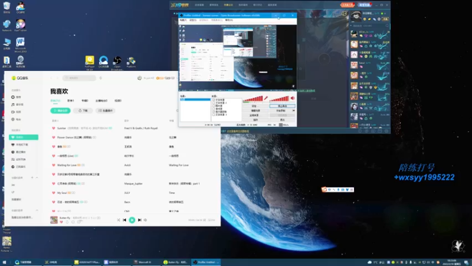Click the batch operation button in QQ Music
The width and height of the screenshot is (472, 266).
106,111
